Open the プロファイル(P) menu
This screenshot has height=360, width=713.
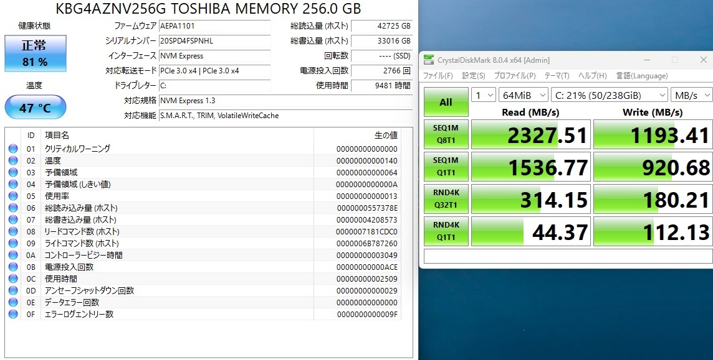click(x=515, y=76)
